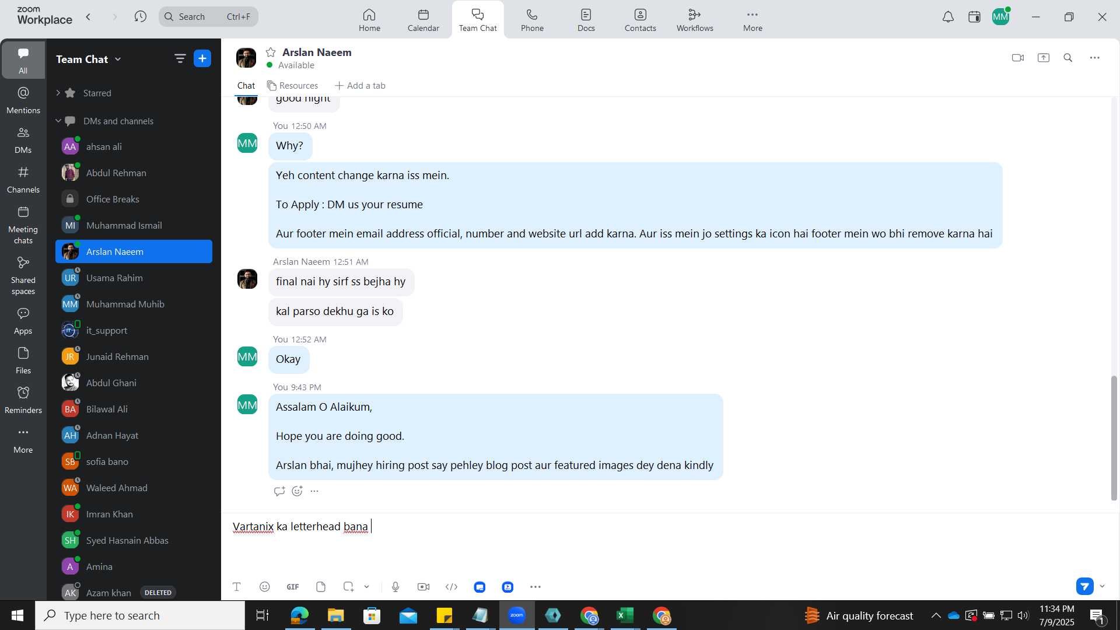Open the filter chats icon
The width and height of the screenshot is (1120, 630).
tap(180, 58)
